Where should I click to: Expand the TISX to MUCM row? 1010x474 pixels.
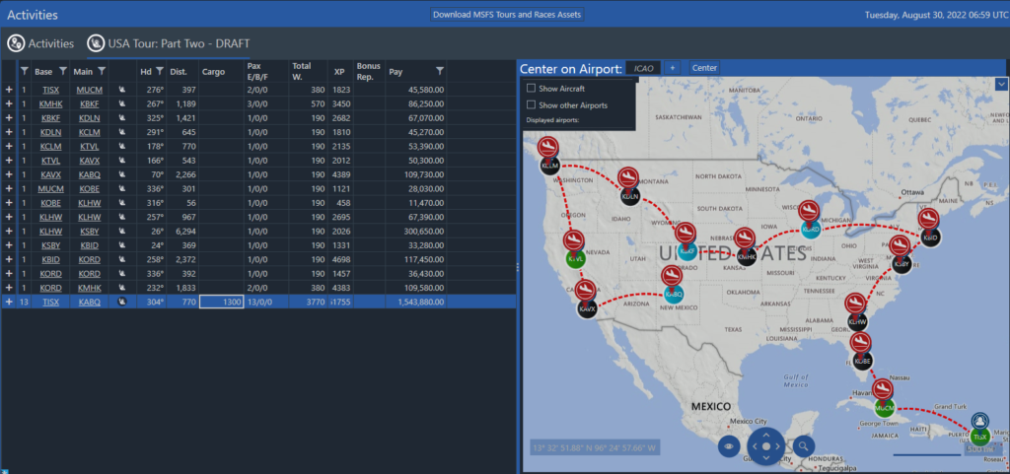click(x=9, y=90)
